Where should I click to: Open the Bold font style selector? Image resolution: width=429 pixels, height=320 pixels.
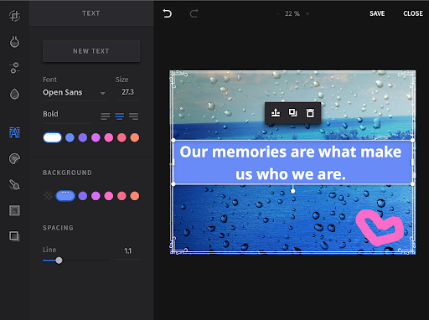coord(67,114)
